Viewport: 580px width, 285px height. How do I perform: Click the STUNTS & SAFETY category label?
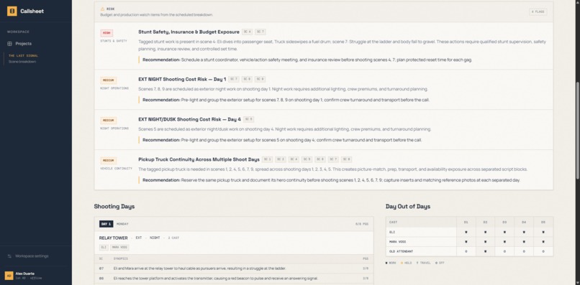[114, 41]
